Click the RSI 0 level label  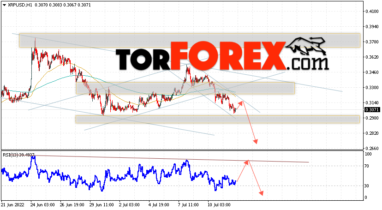[366, 198]
